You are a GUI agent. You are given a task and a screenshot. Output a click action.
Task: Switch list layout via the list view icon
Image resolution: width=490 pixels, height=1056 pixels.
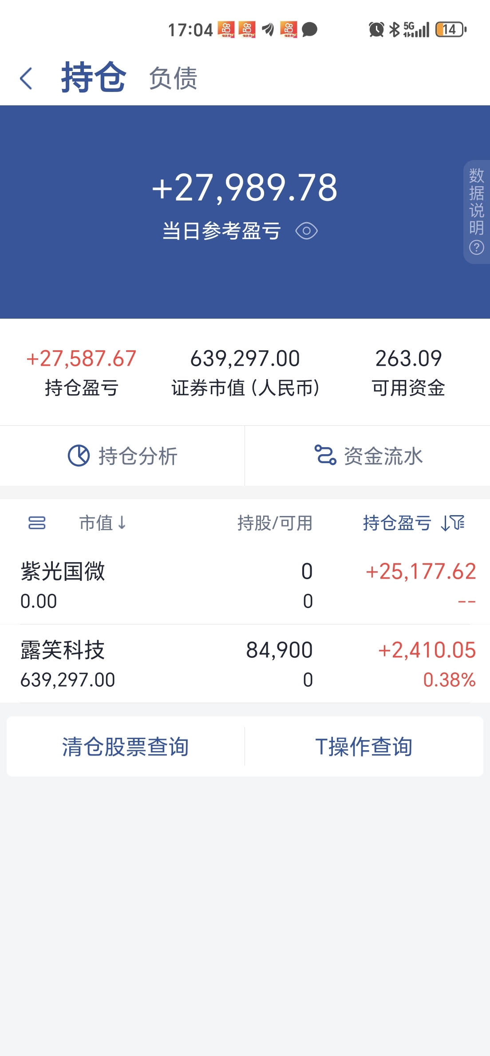pyautogui.click(x=37, y=523)
